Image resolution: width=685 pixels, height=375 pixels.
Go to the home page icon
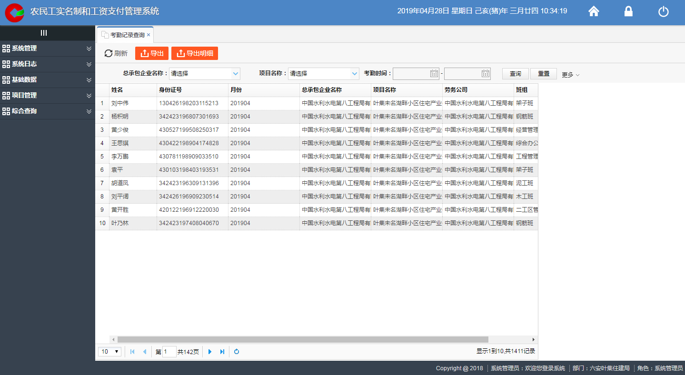594,11
